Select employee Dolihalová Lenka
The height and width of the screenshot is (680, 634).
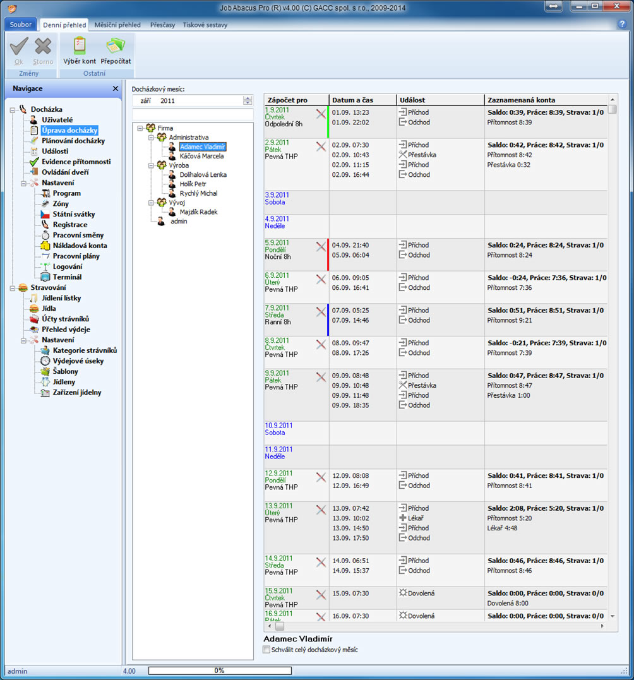(x=203, y=175)
